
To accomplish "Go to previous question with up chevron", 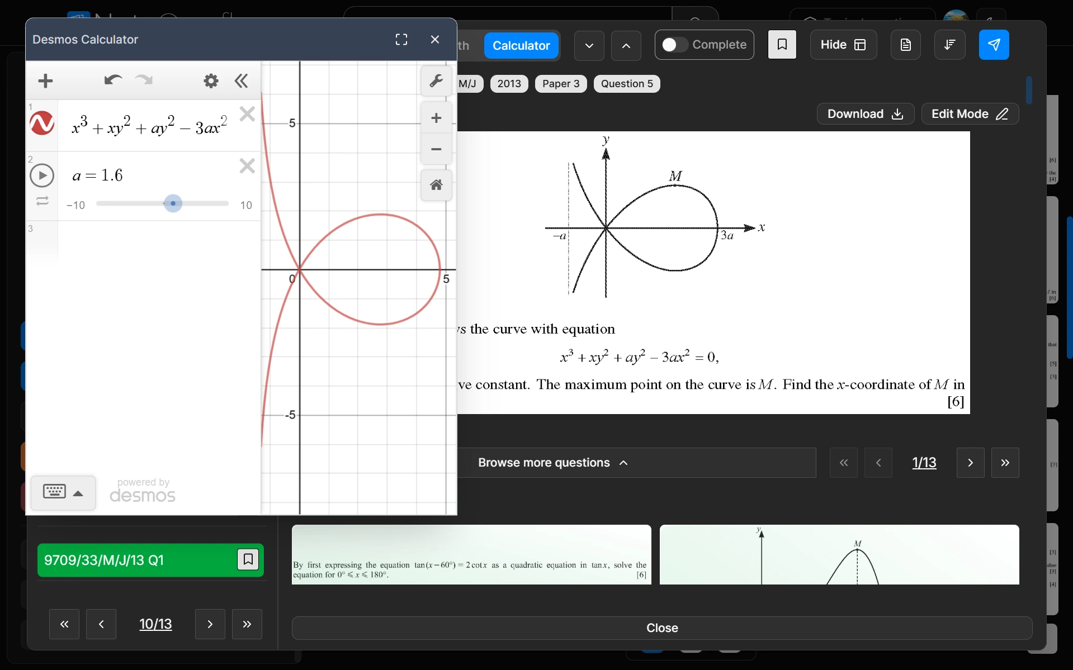I will coord(626,45).
